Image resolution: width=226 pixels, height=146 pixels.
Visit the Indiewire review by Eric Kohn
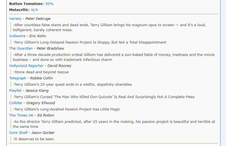pyautogui.click(x=17, y=36)
